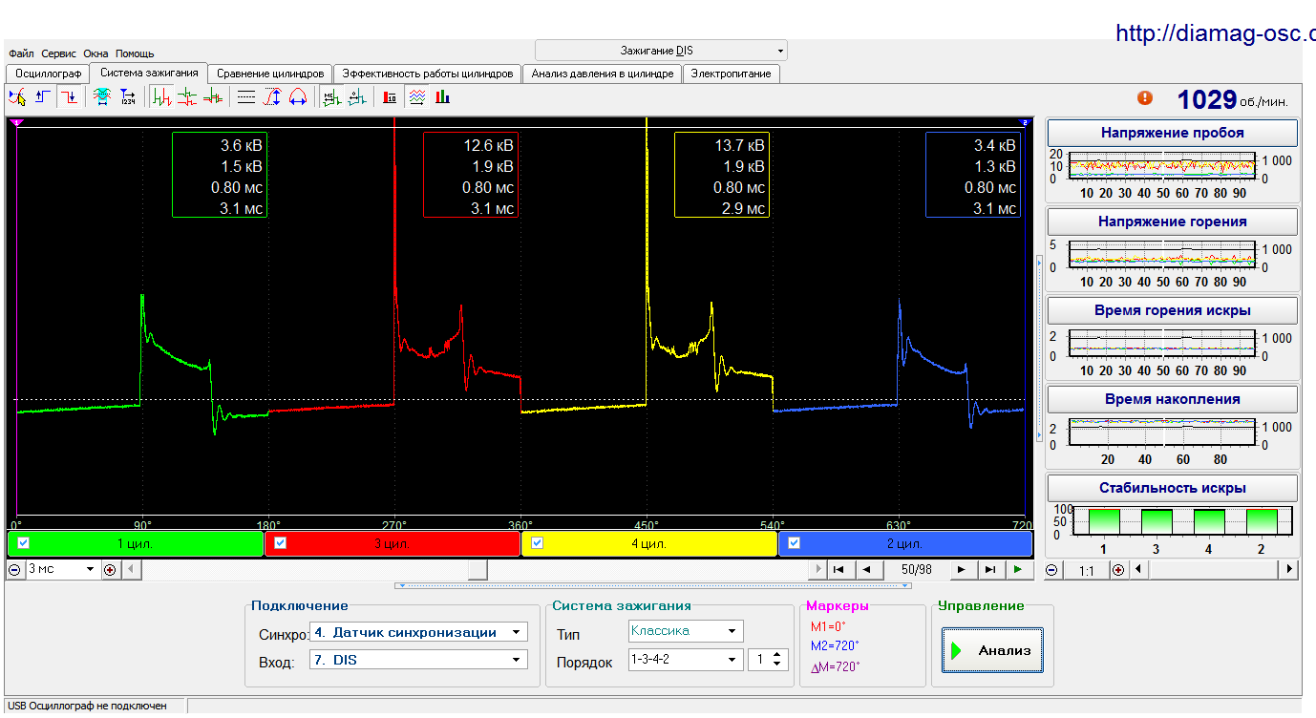Image resolution: width=1316 pixels, height=718 pixels.
Task: Click the 1:1 scale reset button
Action: tap(1085, 570)
